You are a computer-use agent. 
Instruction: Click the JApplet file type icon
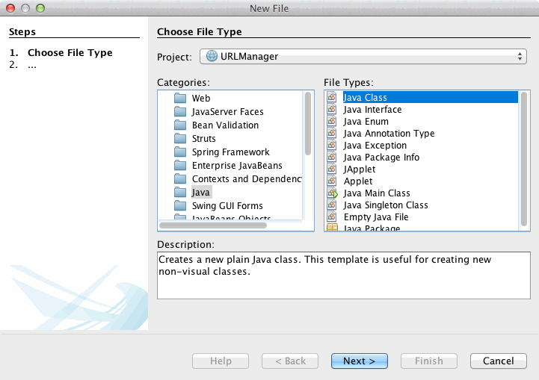point(332,169)
